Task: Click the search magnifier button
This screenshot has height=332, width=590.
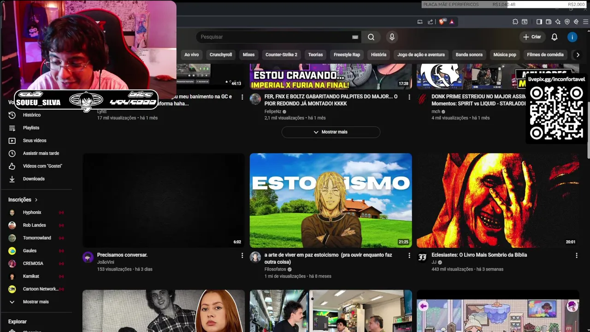Action: pos(371,37)
